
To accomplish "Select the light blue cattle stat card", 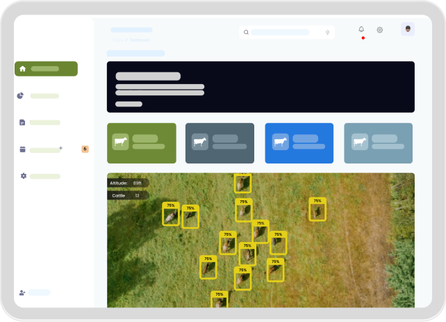I will (x=378, y=143).
